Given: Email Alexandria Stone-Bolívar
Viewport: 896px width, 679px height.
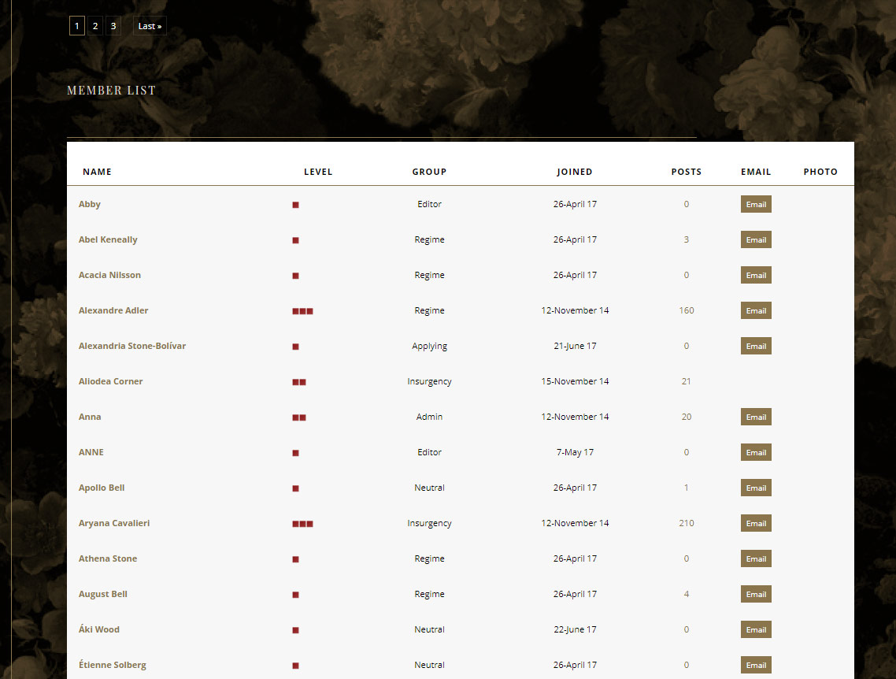Looking at the screenshot, I should pos(756,346).
